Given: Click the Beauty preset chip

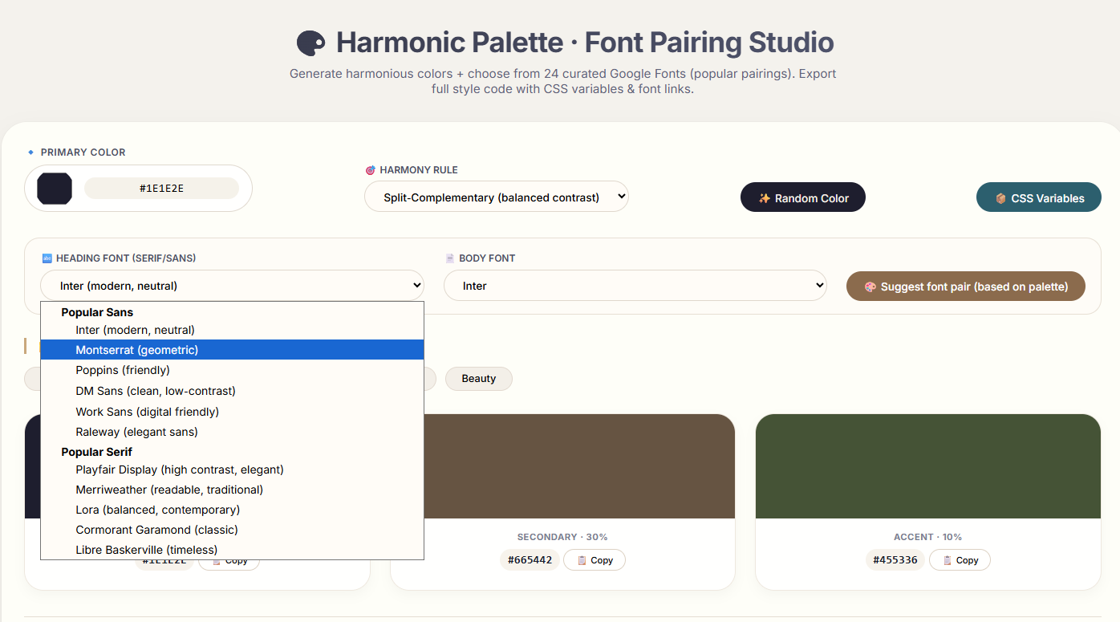Looking at the screenshot, I should pos(478,378).
